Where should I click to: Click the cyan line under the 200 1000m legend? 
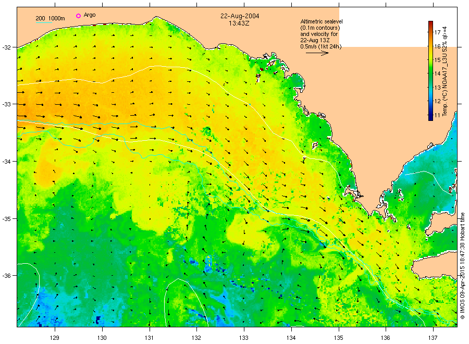44,22
